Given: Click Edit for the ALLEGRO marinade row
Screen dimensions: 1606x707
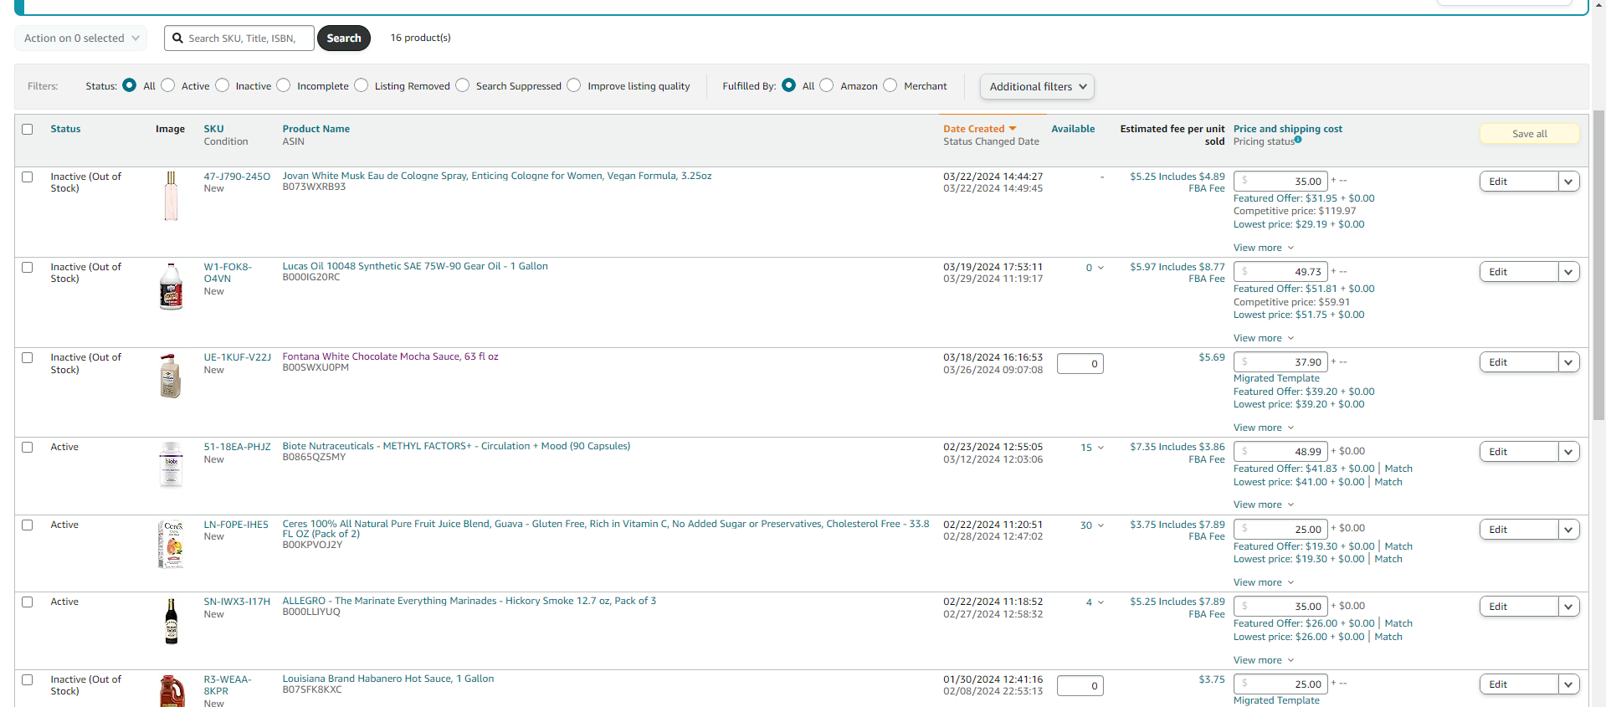Looking at the screenshot, I should 1519,607.
